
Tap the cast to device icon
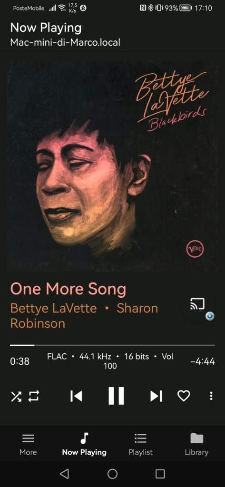pyautogui.click(x=198, y=304)
